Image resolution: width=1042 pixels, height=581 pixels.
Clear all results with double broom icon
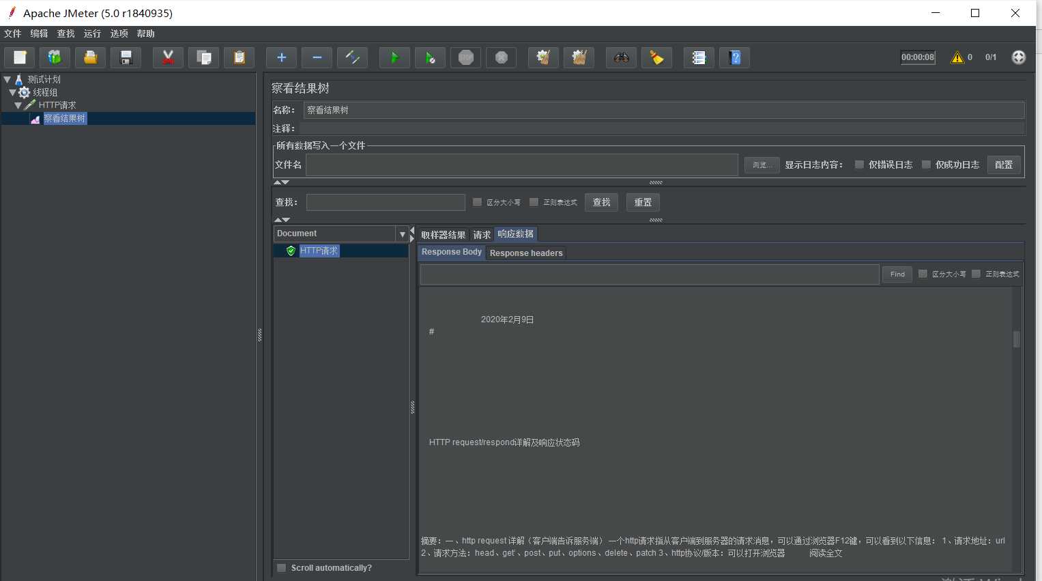tap(579, 58)
